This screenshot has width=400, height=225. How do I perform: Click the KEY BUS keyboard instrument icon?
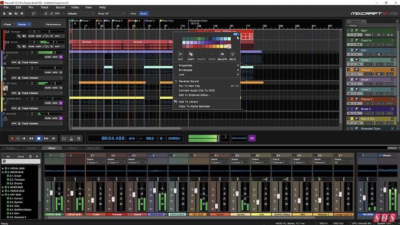pos(5,88)
